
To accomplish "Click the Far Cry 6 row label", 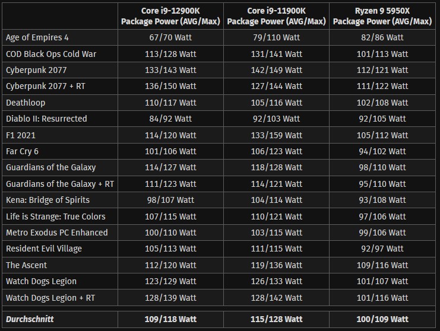I will (x=22, y=151).
